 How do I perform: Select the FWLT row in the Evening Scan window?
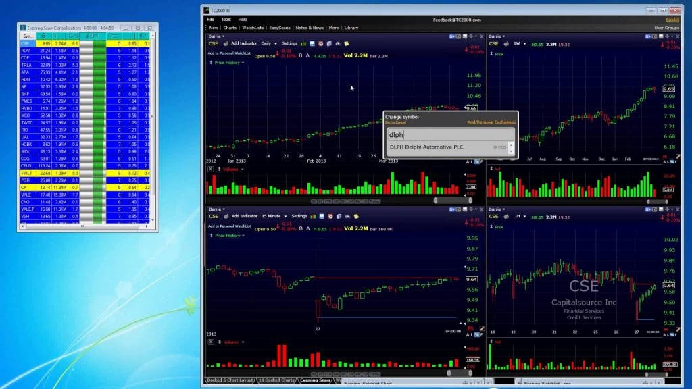coord(85,174)
